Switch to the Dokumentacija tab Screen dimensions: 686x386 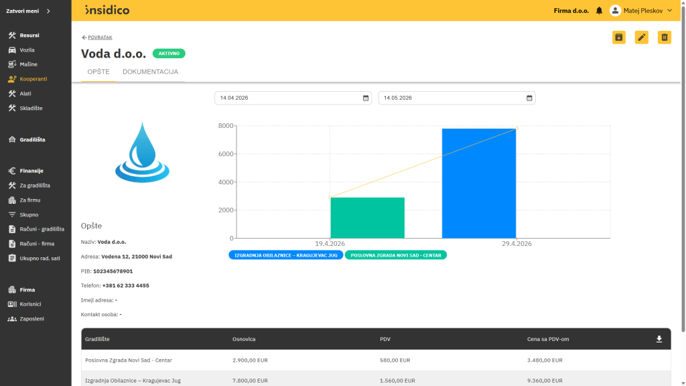pos(150,72)
